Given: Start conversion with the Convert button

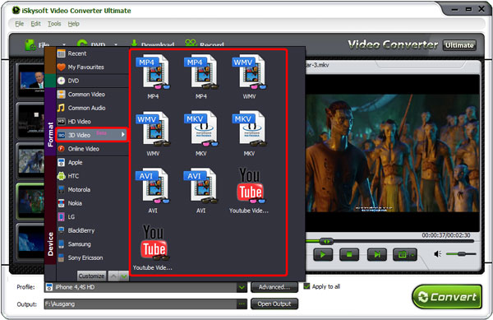Looking at the screenshot, I should (x=447, y=297).
